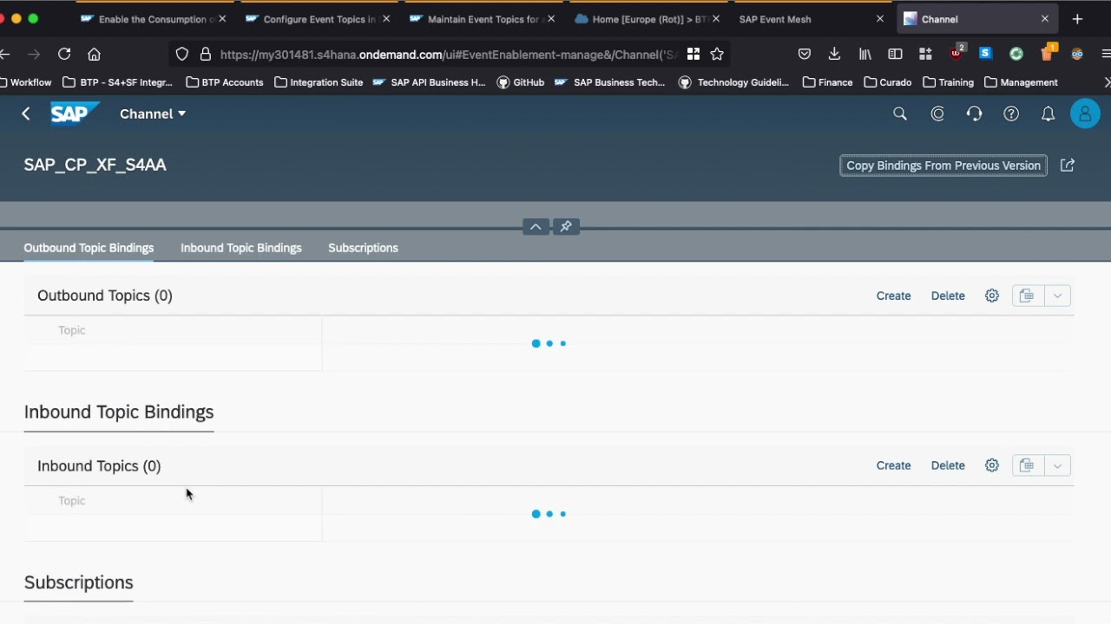Bookmark this page with the star
Viewport: 1111px width, 624px height.
[717, 54]
